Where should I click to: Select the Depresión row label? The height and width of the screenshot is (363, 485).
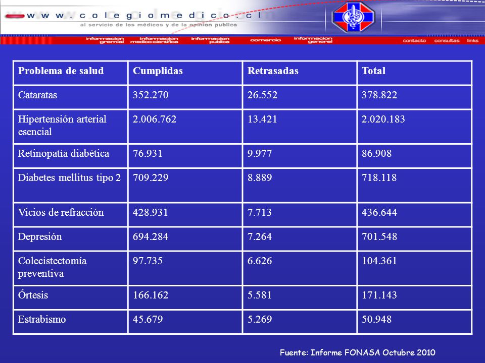tap(40, 237)
